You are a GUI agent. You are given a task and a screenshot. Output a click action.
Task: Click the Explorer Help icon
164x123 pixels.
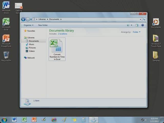point(142,25)
